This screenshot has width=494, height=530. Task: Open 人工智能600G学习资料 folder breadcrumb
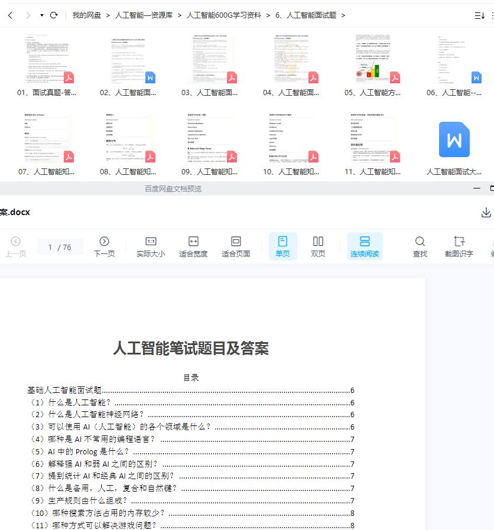(226, 14)
